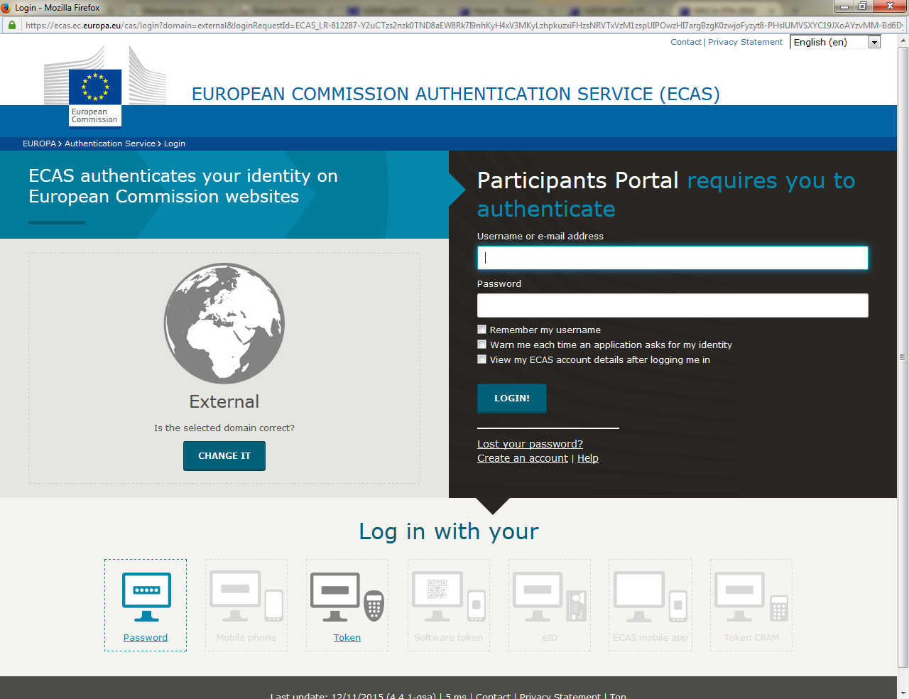The image size is (909, 699).
Task: Click the scrollbar down arrow
Action: 903,693
